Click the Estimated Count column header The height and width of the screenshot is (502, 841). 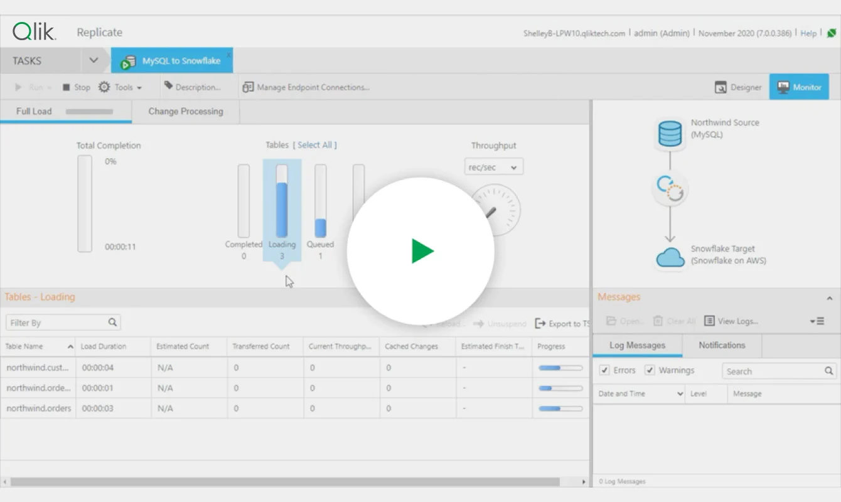click(x=189, y=346)
